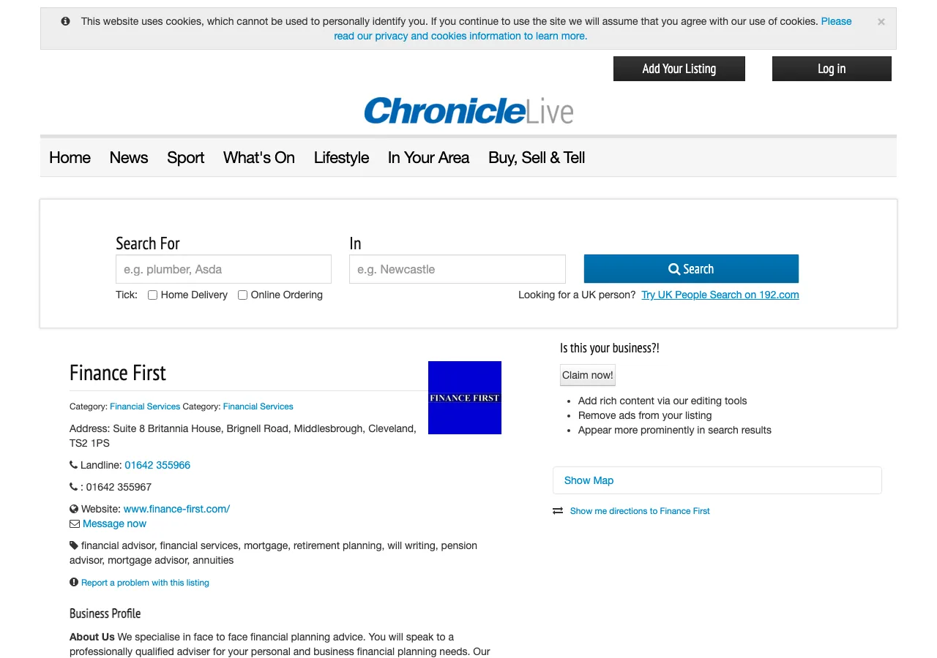
Task: Go to the Sport section
Action: pos(185,158)
